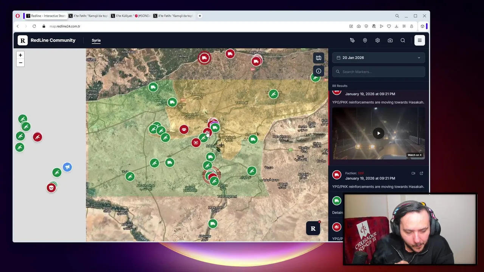The height and width of the screenshot is (272, 484).
Task: Open the privacy shield icon in address bar
Action: click(366, 26)
